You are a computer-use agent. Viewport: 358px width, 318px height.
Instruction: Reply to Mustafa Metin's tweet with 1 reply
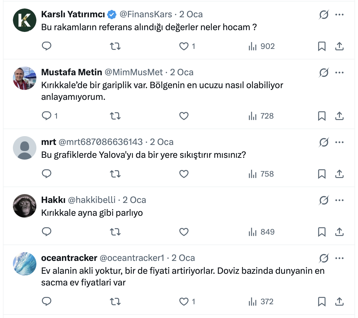pos(50,116)
